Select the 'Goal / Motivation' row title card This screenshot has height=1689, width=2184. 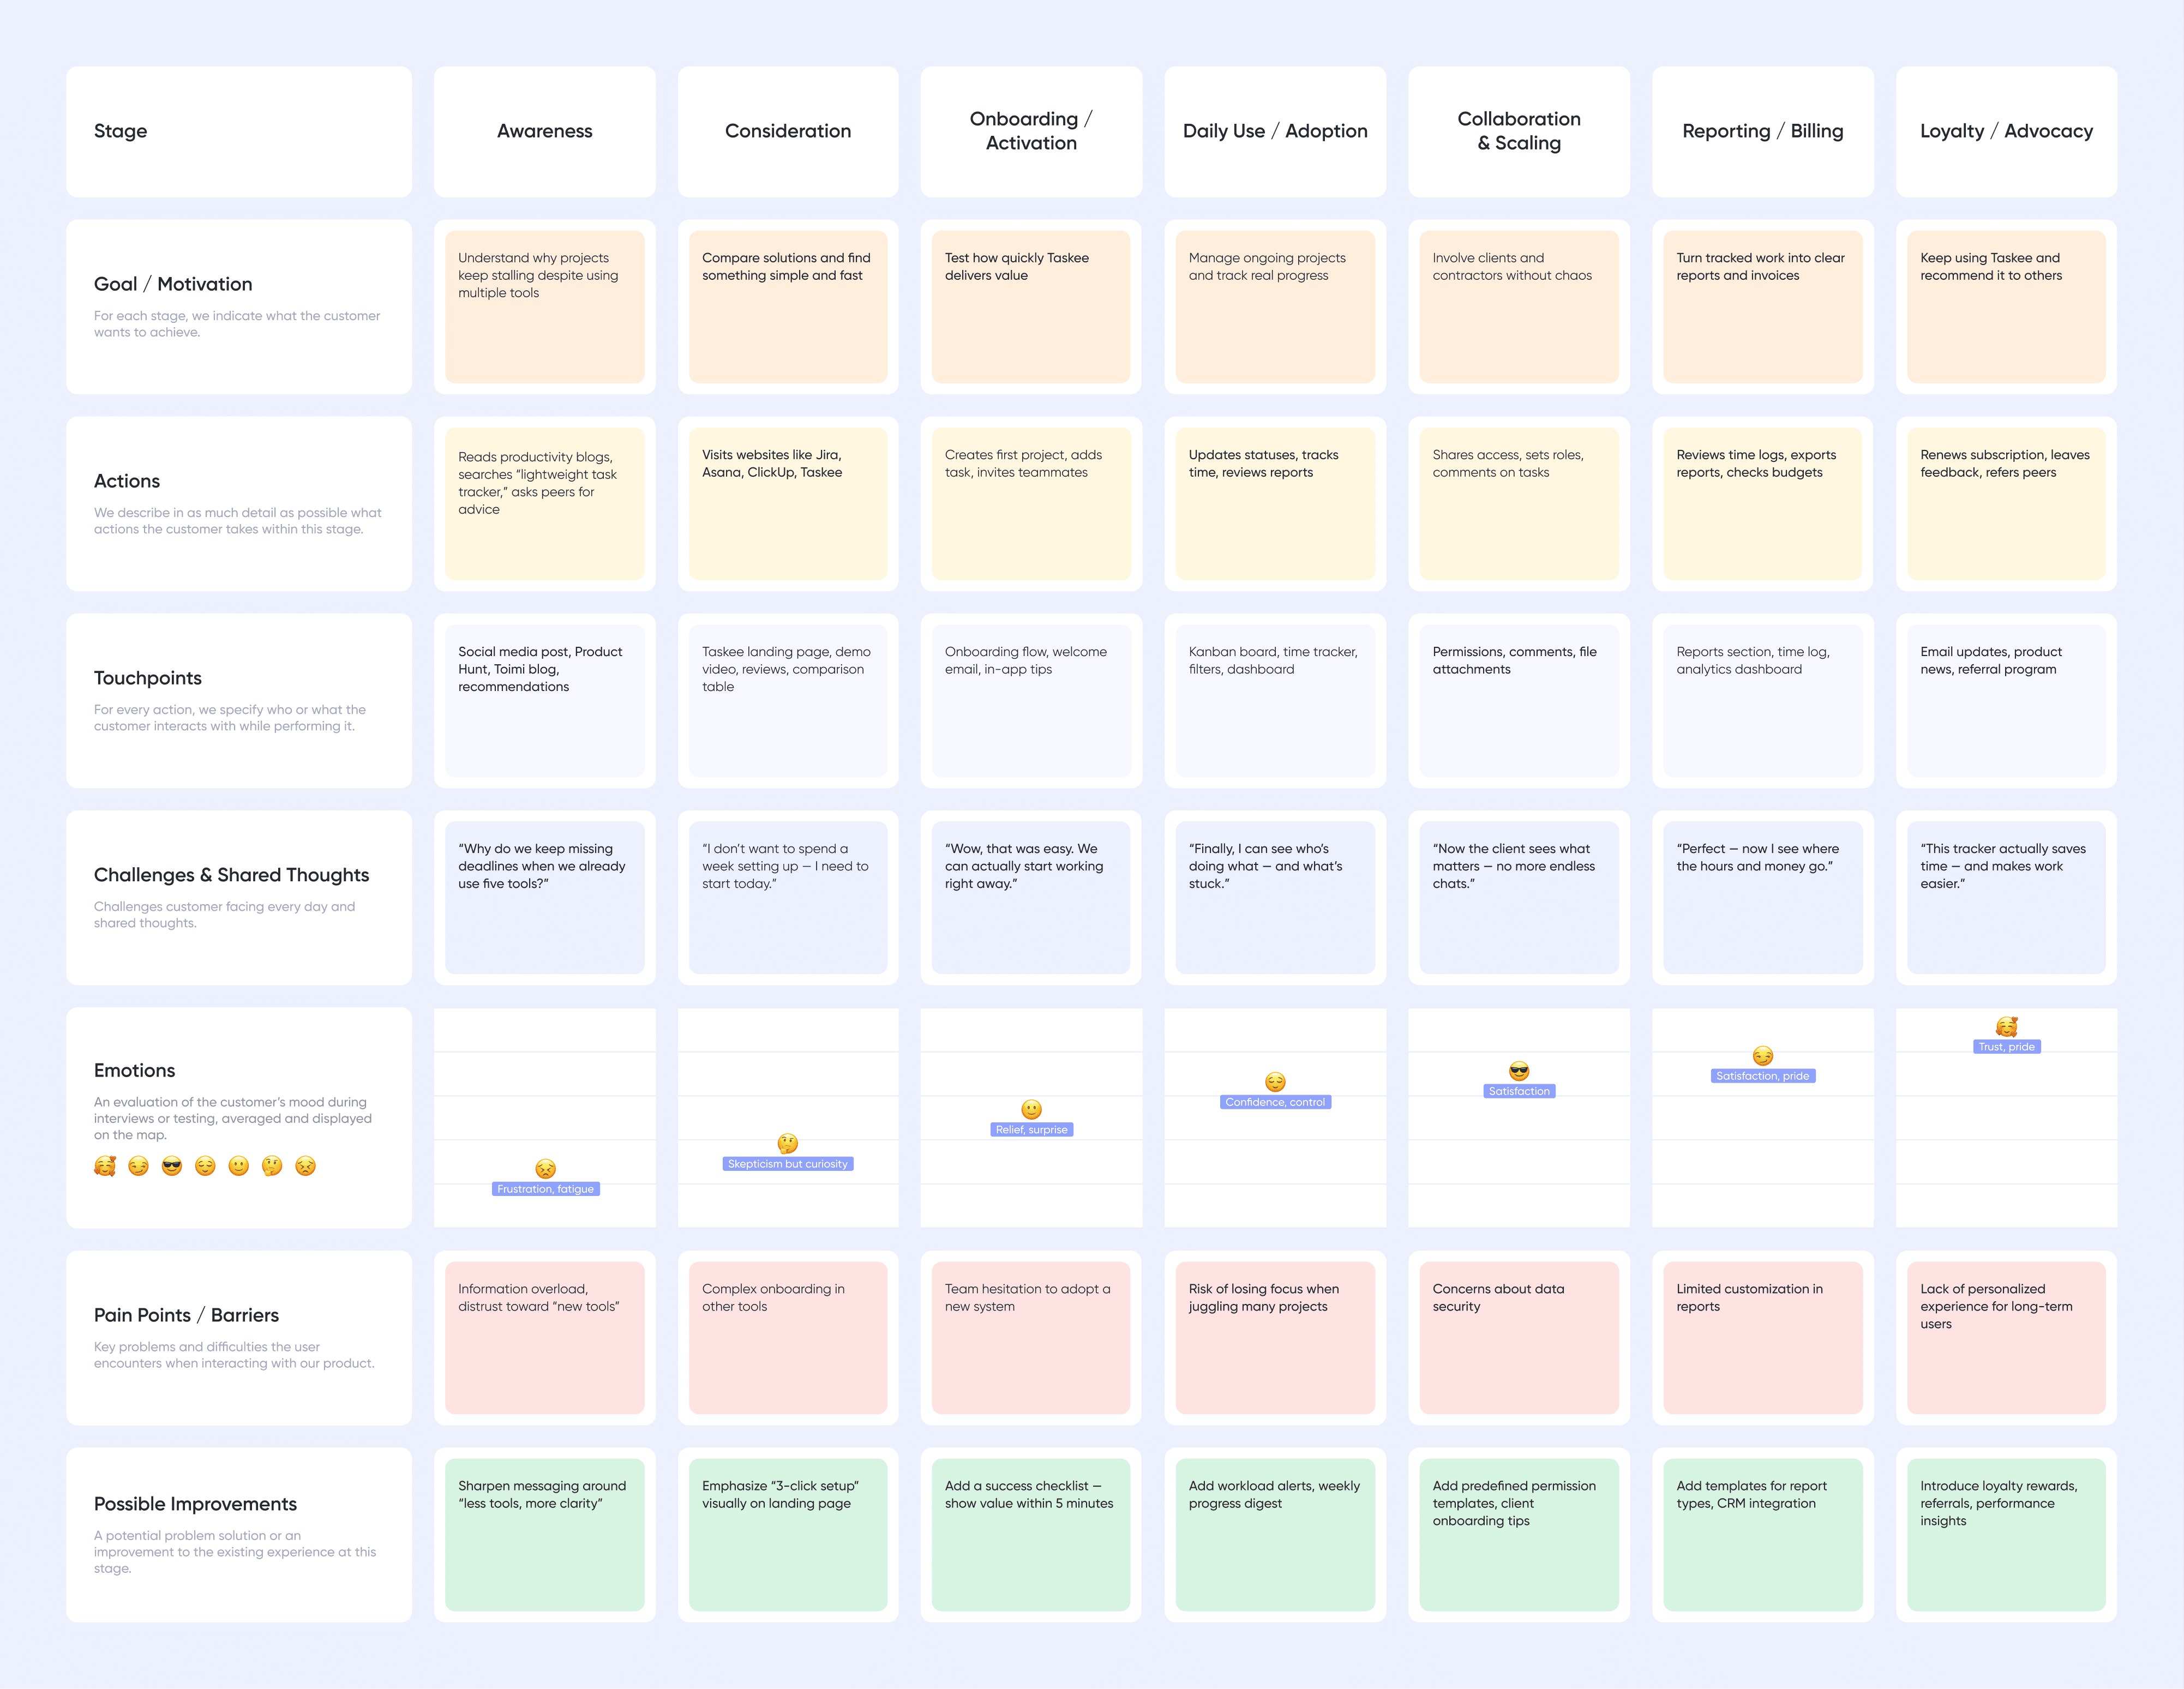pyautogui.click(x=239, y=306)
